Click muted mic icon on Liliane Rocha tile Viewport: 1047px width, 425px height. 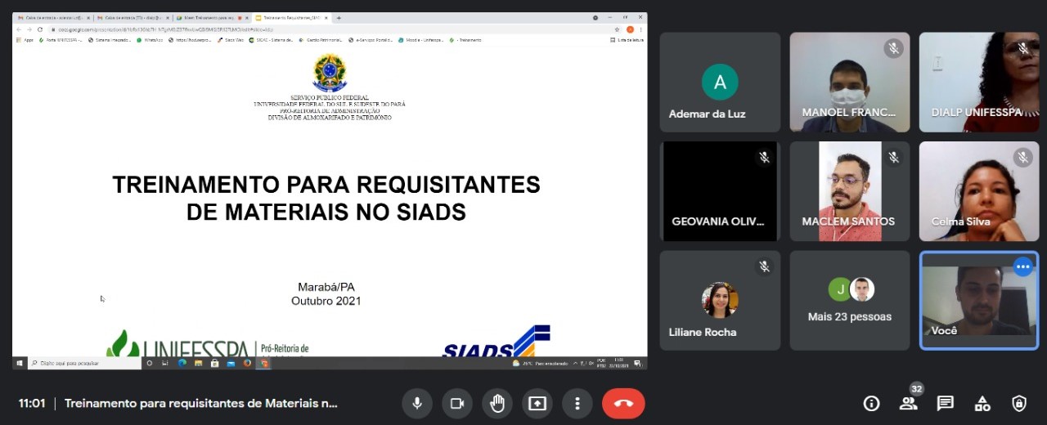pos(764,266)
